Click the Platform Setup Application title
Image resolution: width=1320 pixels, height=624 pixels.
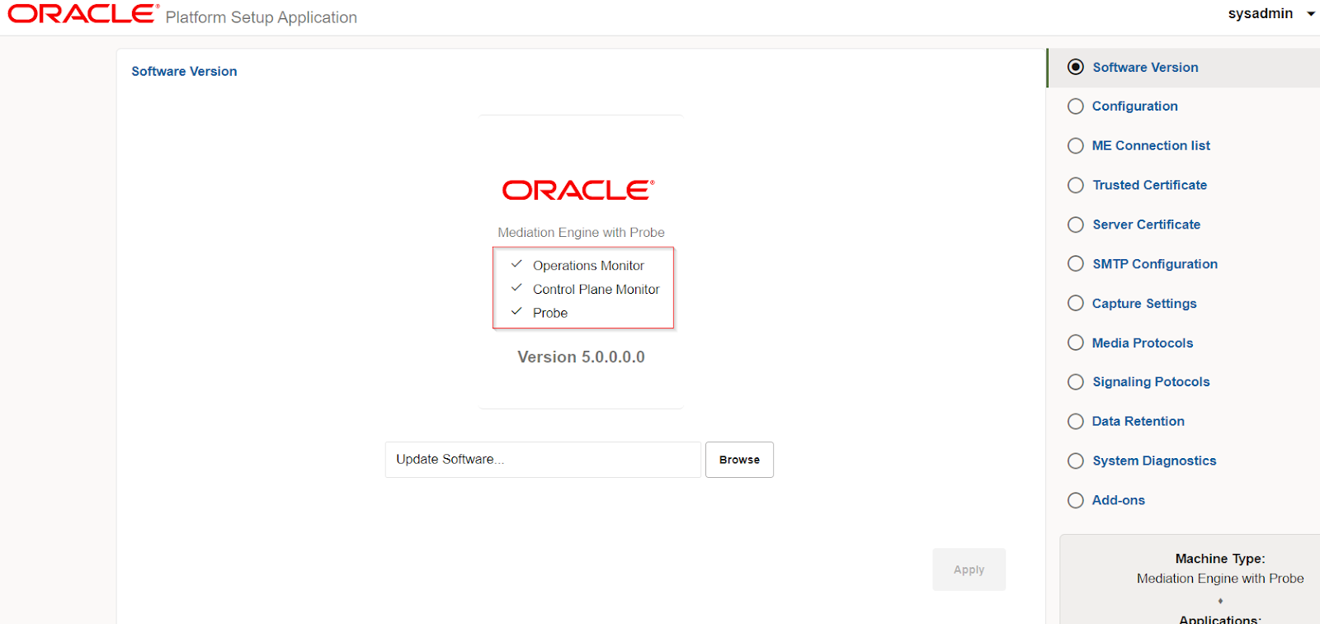point(261,17)
